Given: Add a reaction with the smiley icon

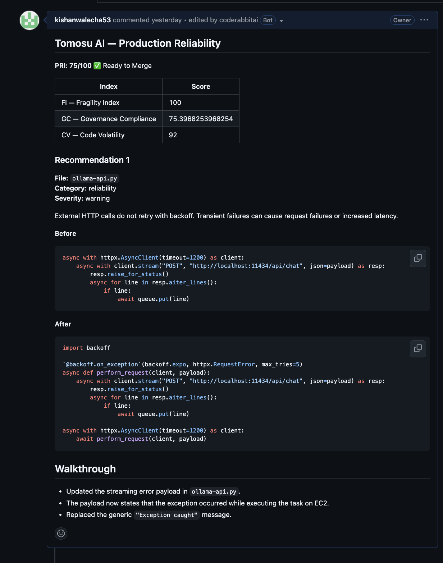Looking at the screenshot, I should (61, 533).
